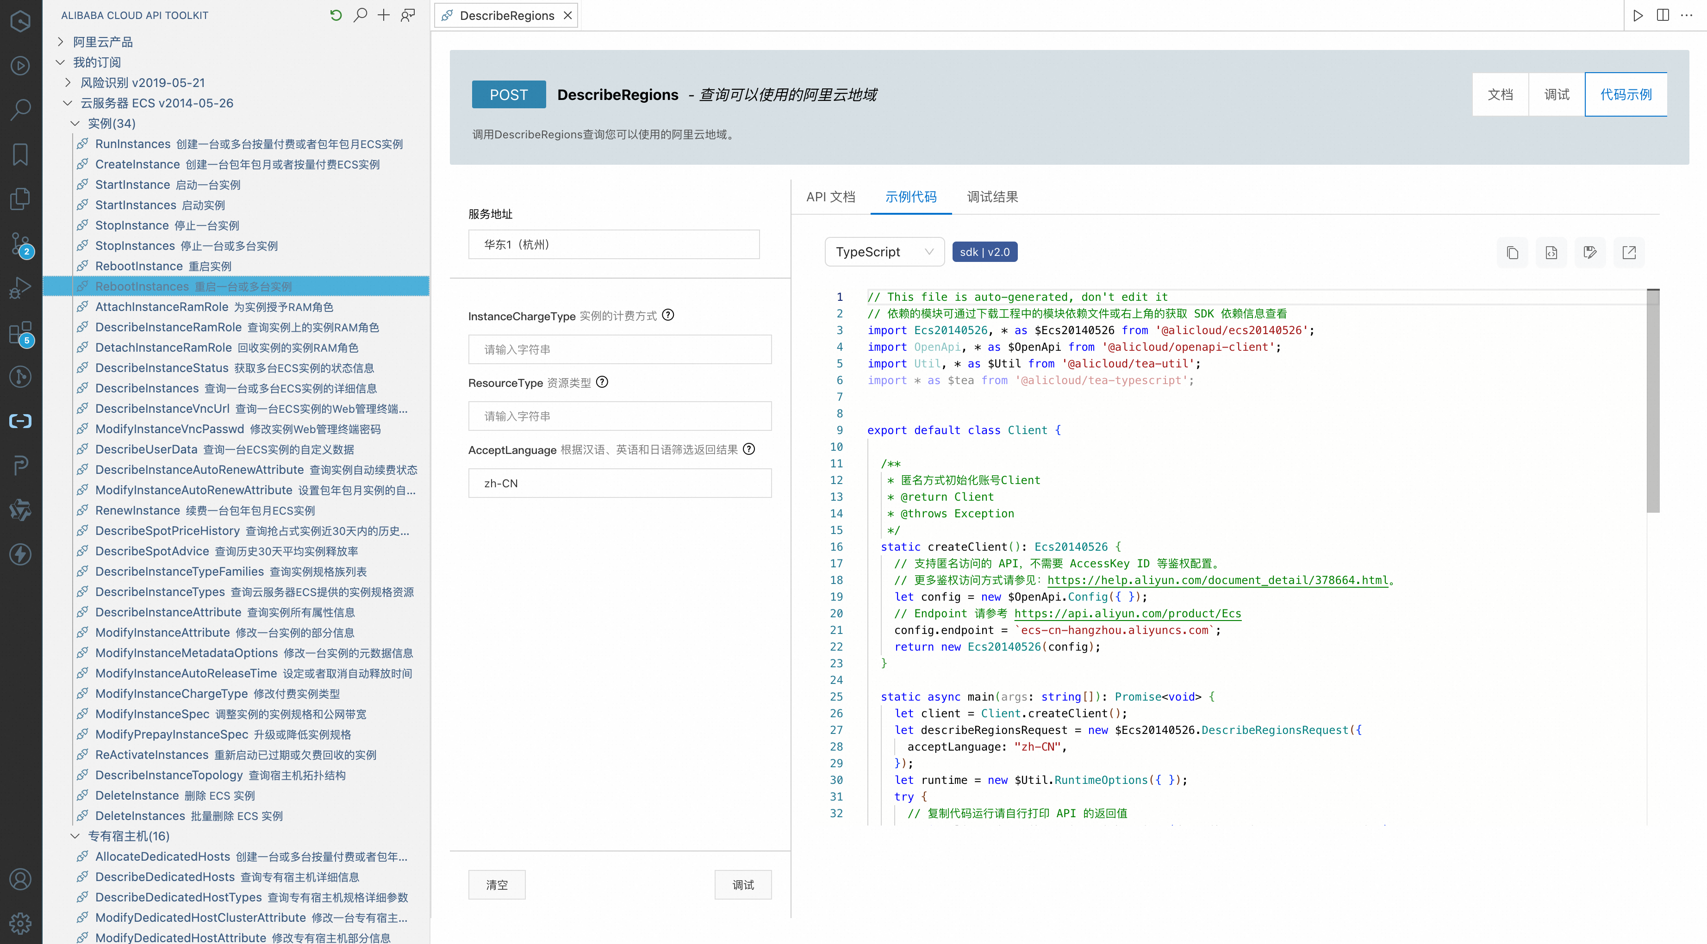Click the search icon in toolkit header
The width and height of the screenshot is (1707, 944).
pyautogui.click(x=360, y=15)
